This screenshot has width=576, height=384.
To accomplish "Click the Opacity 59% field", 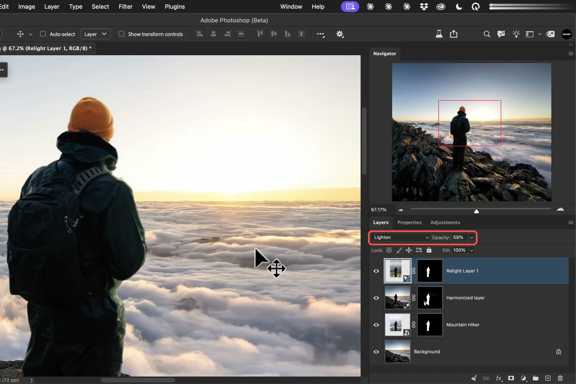I will (460, 237).
